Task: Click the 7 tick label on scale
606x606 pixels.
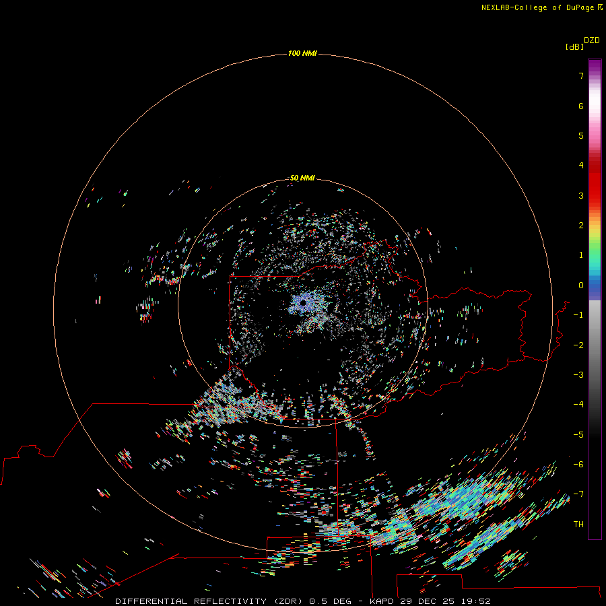Action: click(581, 75)
